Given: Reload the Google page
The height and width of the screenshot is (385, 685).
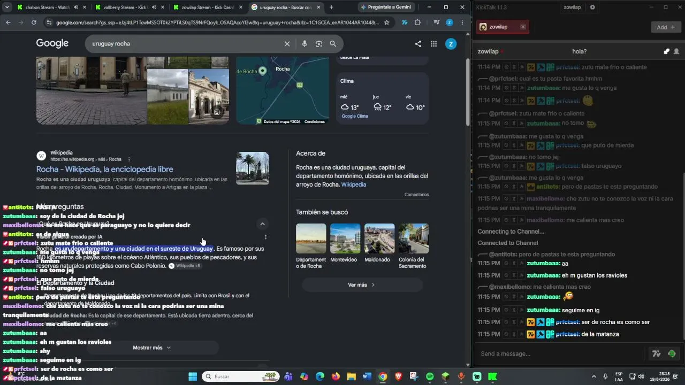Looking at the screenshot, I should pyautogui.click(x=34, y=22).
